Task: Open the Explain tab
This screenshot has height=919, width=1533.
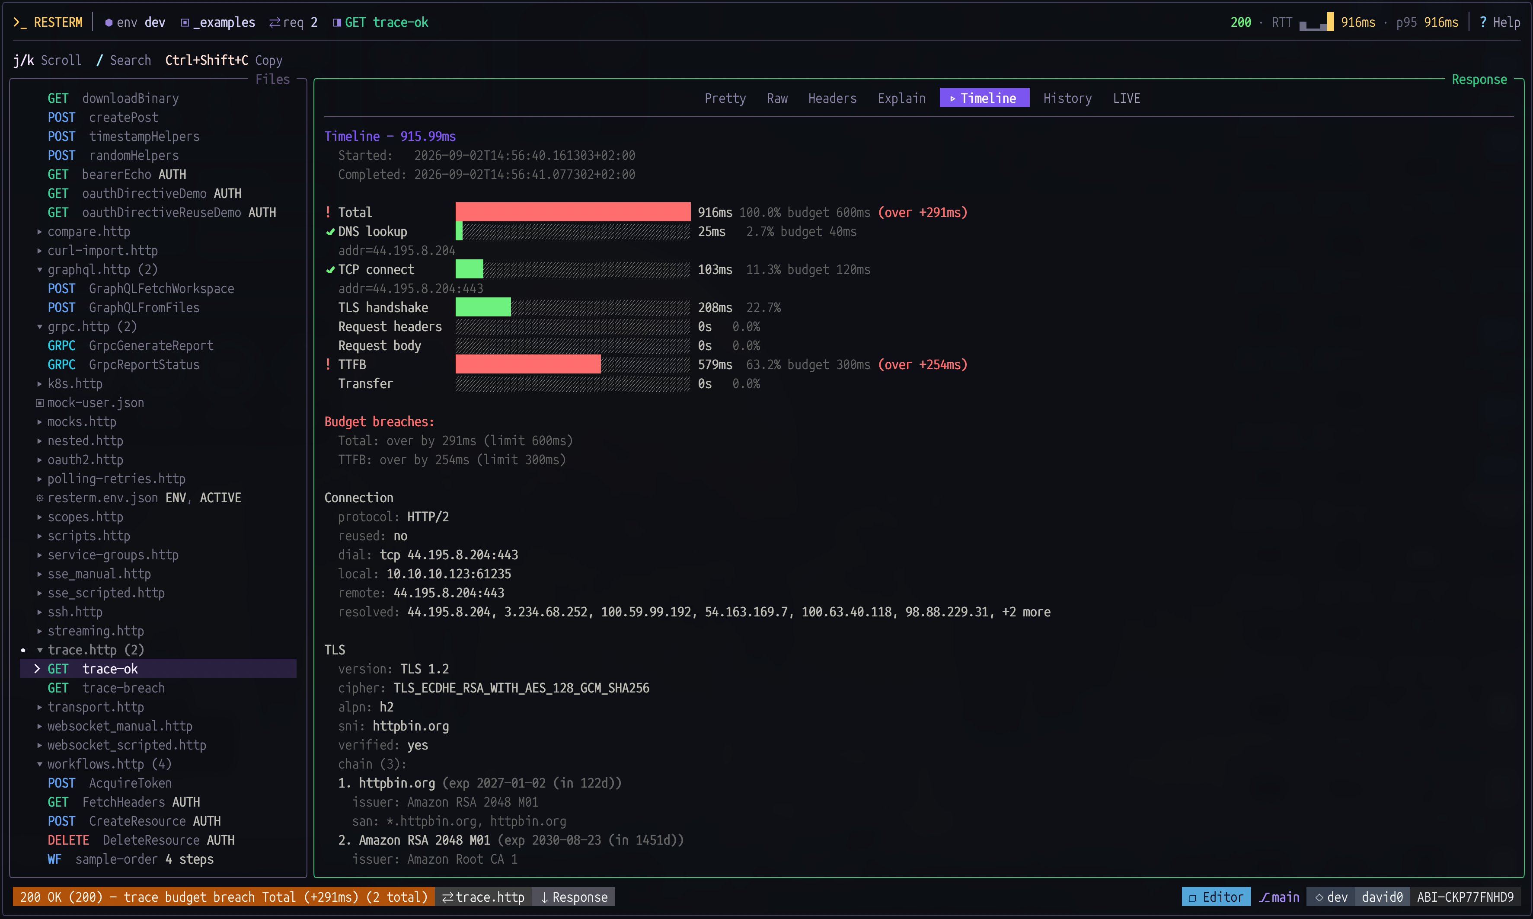Action: click(901, 99)
